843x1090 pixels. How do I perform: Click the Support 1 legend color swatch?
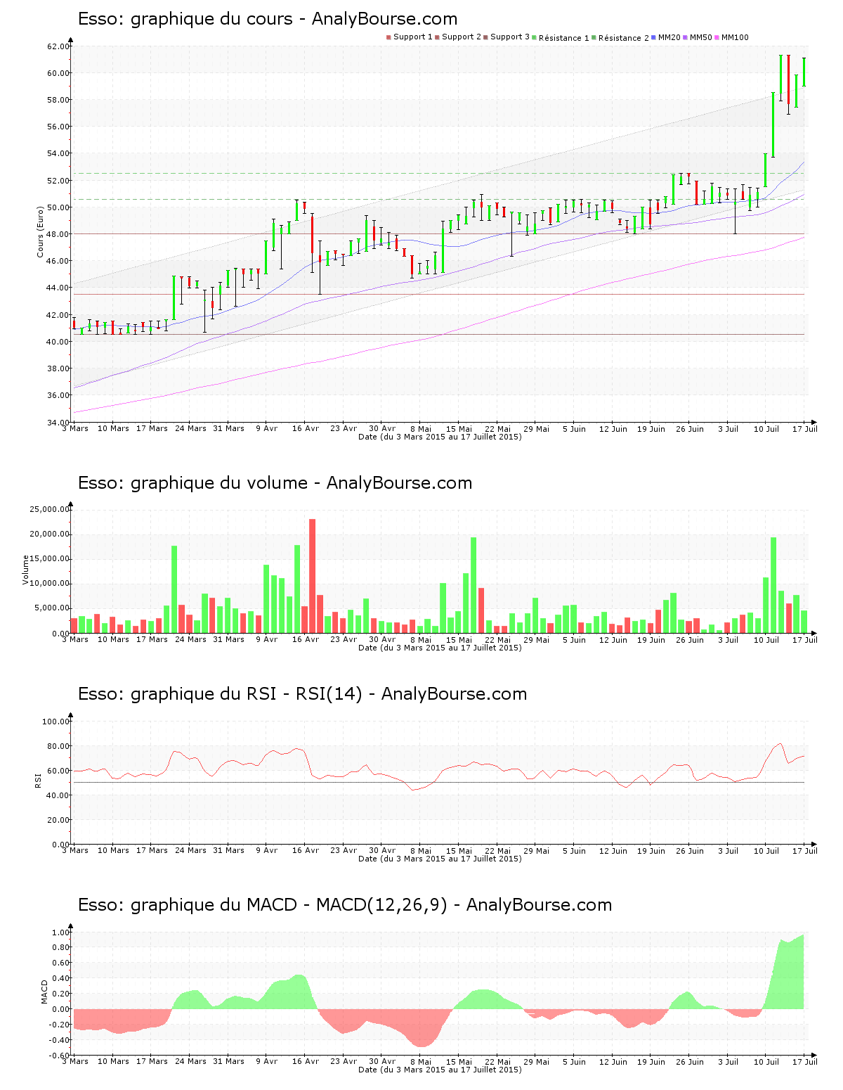click(x=388, y=37)
